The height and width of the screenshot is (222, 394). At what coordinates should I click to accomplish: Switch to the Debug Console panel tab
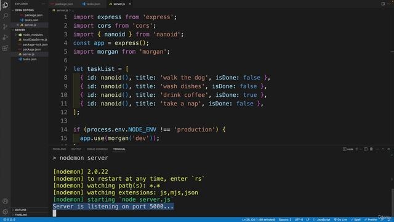coord(97,149)
